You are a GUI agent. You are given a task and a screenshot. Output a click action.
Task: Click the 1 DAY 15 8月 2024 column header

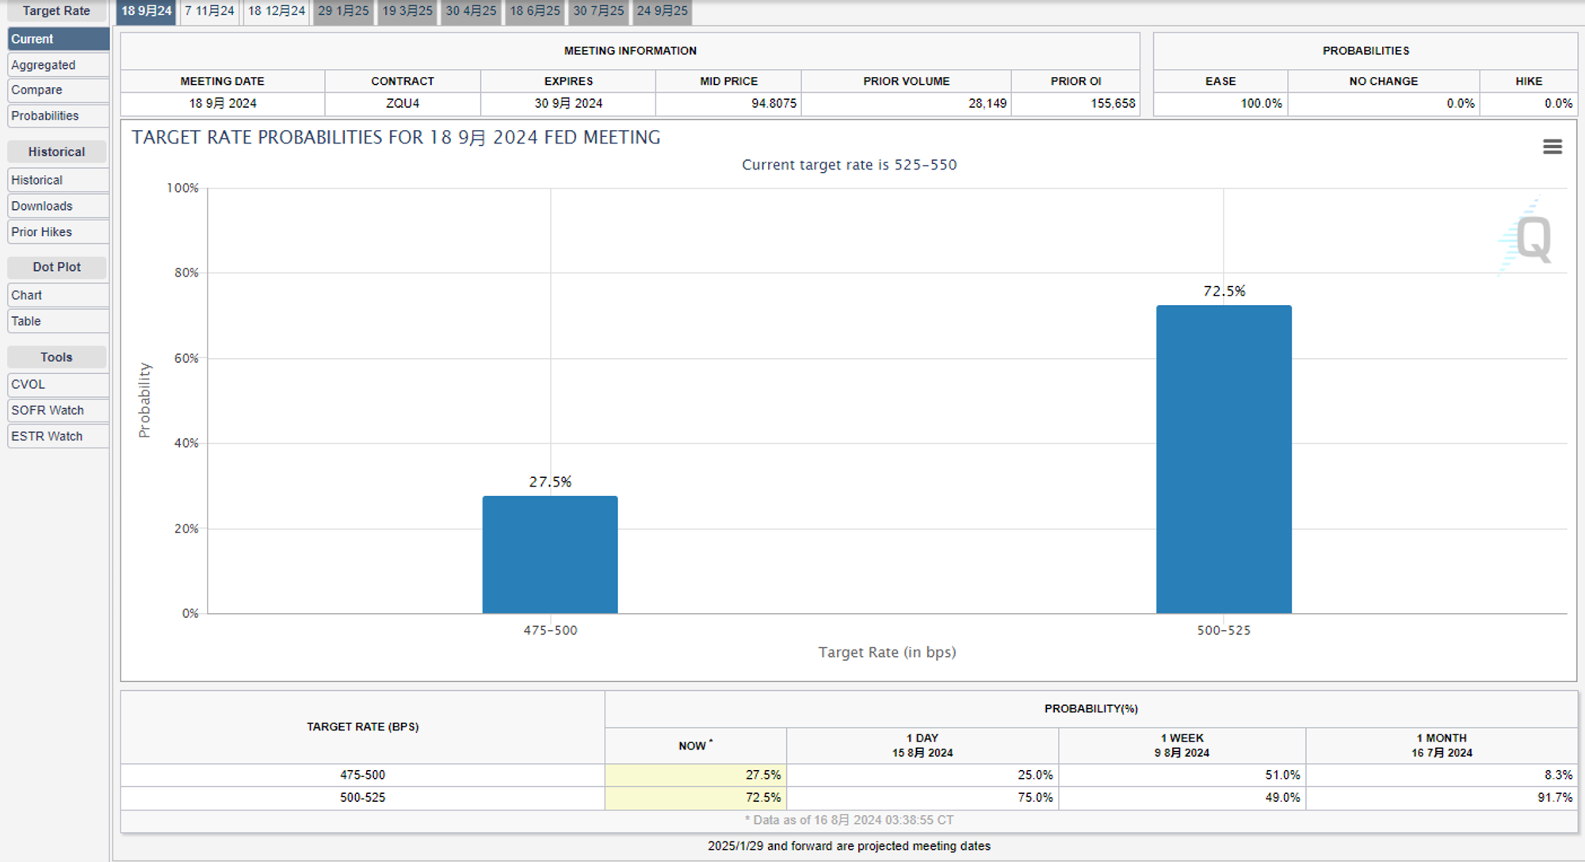[922, 746]
